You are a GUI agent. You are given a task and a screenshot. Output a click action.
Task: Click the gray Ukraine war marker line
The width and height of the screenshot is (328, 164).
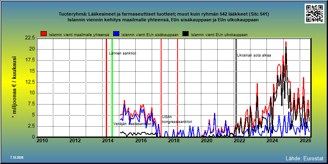point(236,88)
